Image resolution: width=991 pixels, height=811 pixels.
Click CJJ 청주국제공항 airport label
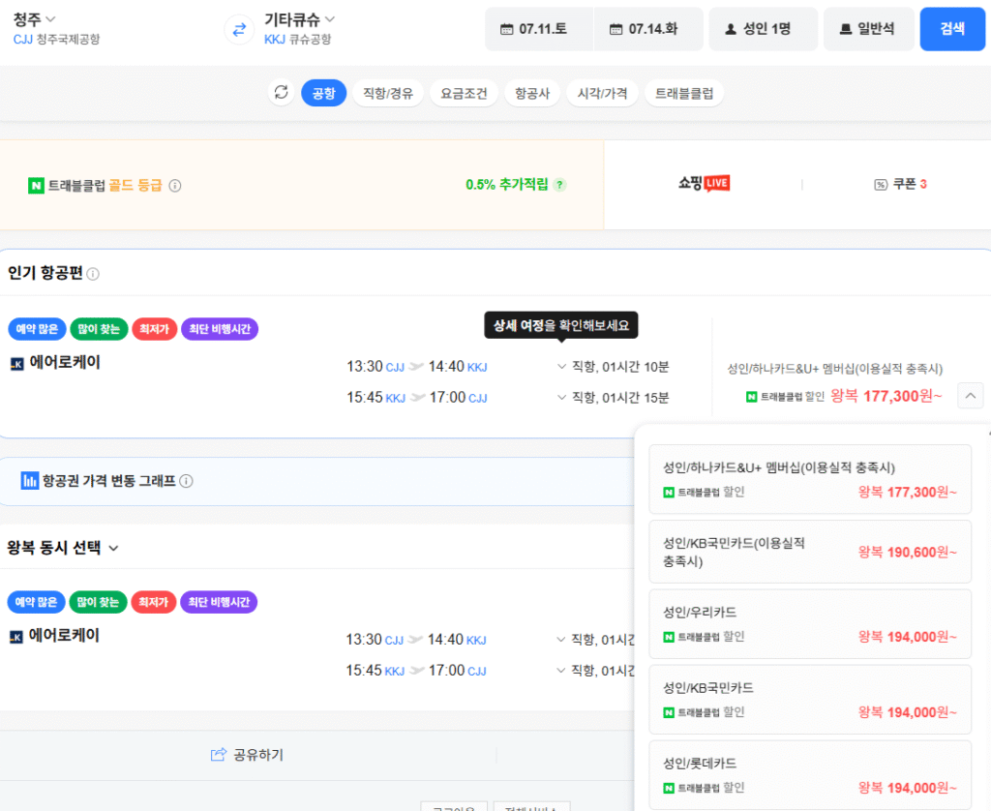pos(56,39)
